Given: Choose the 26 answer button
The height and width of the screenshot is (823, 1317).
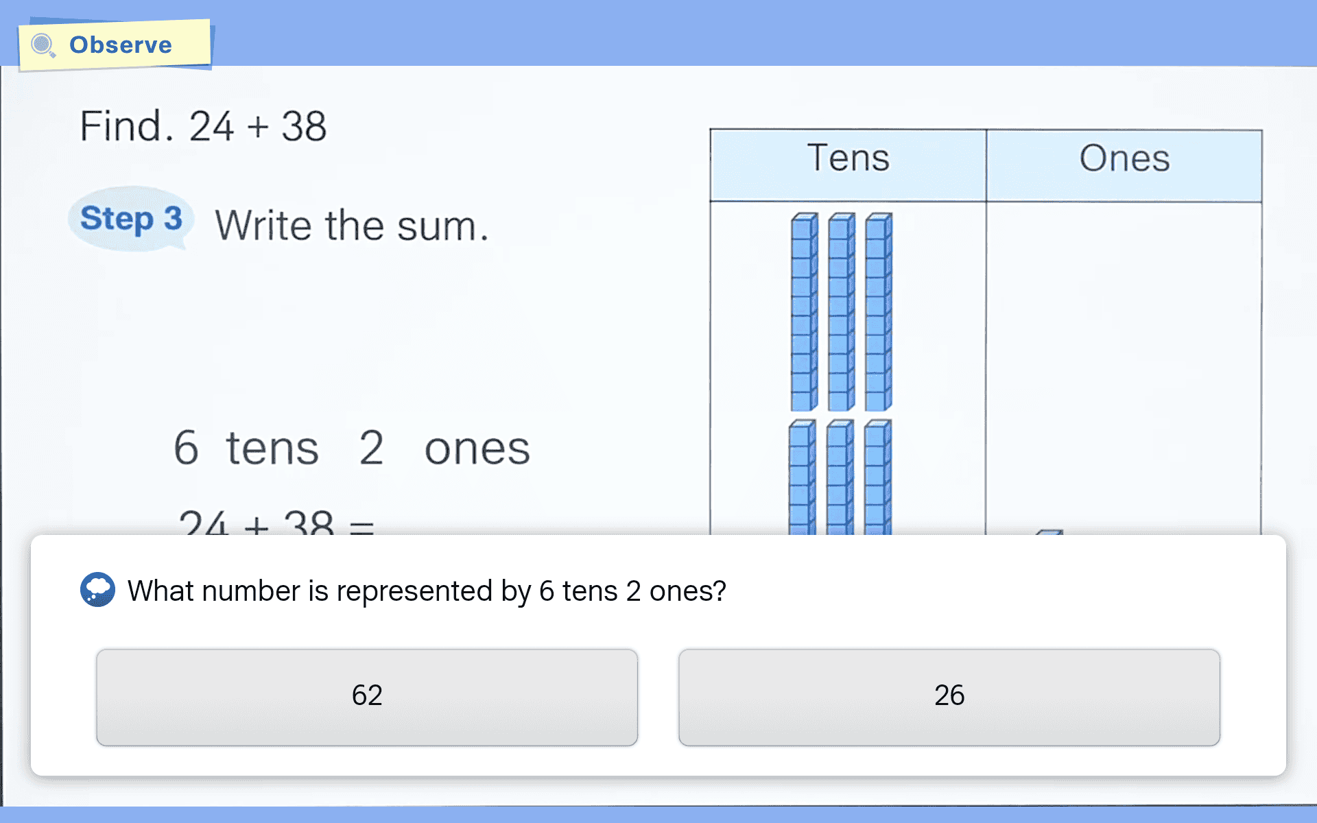Looking at the screenshot, I should pos(949,697).
